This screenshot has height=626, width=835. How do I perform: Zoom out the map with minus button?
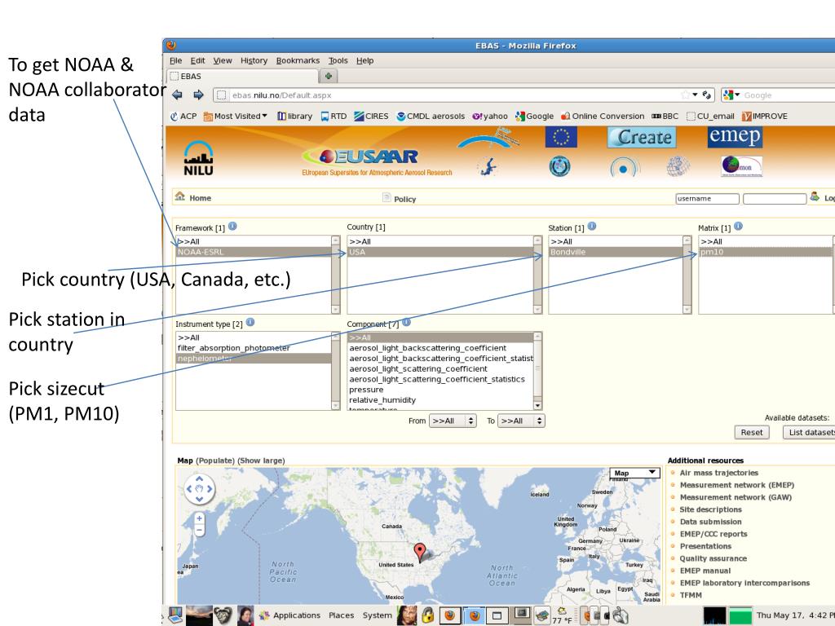pos(199,530)
